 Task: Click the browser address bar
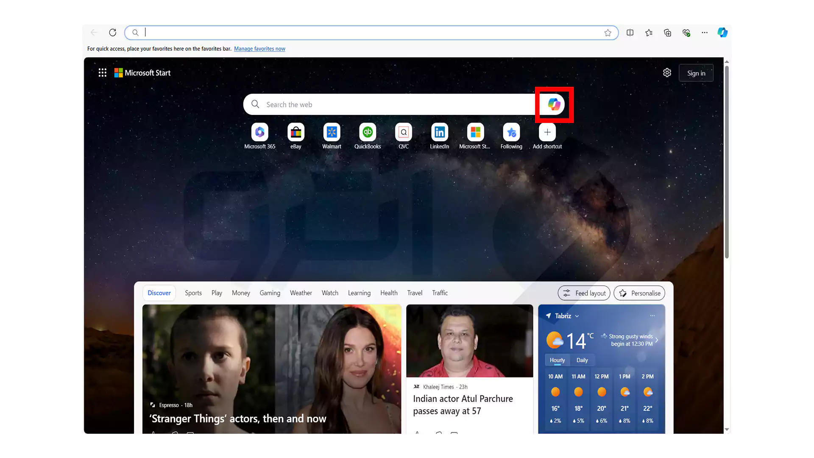tap(371, 33)
